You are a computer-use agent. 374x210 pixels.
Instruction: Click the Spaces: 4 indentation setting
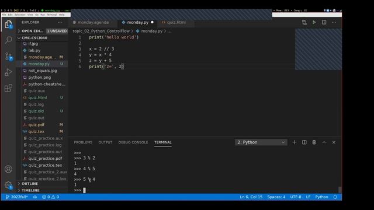point(276,197)
